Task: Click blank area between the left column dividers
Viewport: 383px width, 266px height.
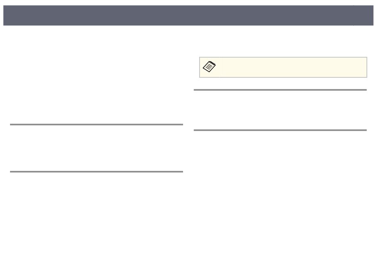Action: click(x=96, y=148)
